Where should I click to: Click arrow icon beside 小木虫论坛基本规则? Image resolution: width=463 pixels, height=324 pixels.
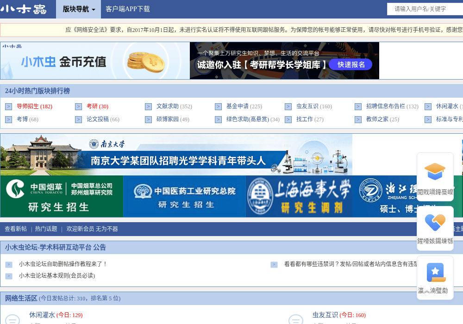(x=9, y=276)
